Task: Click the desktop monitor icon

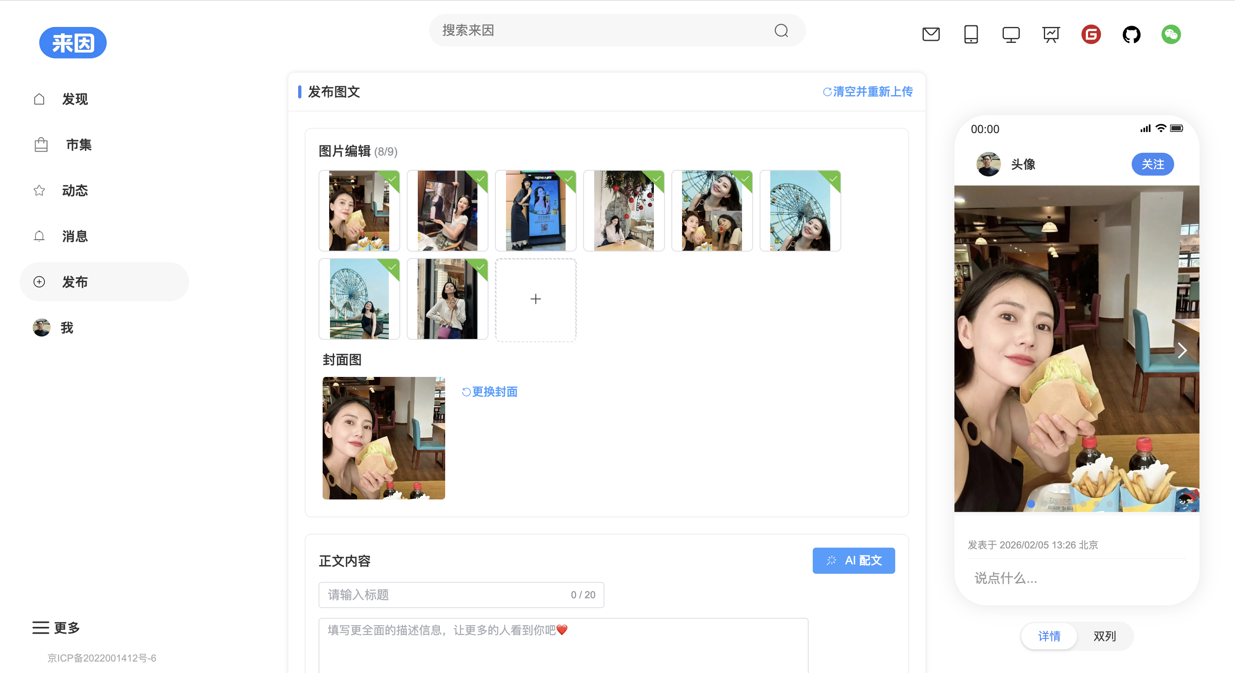Action: 1011,35
